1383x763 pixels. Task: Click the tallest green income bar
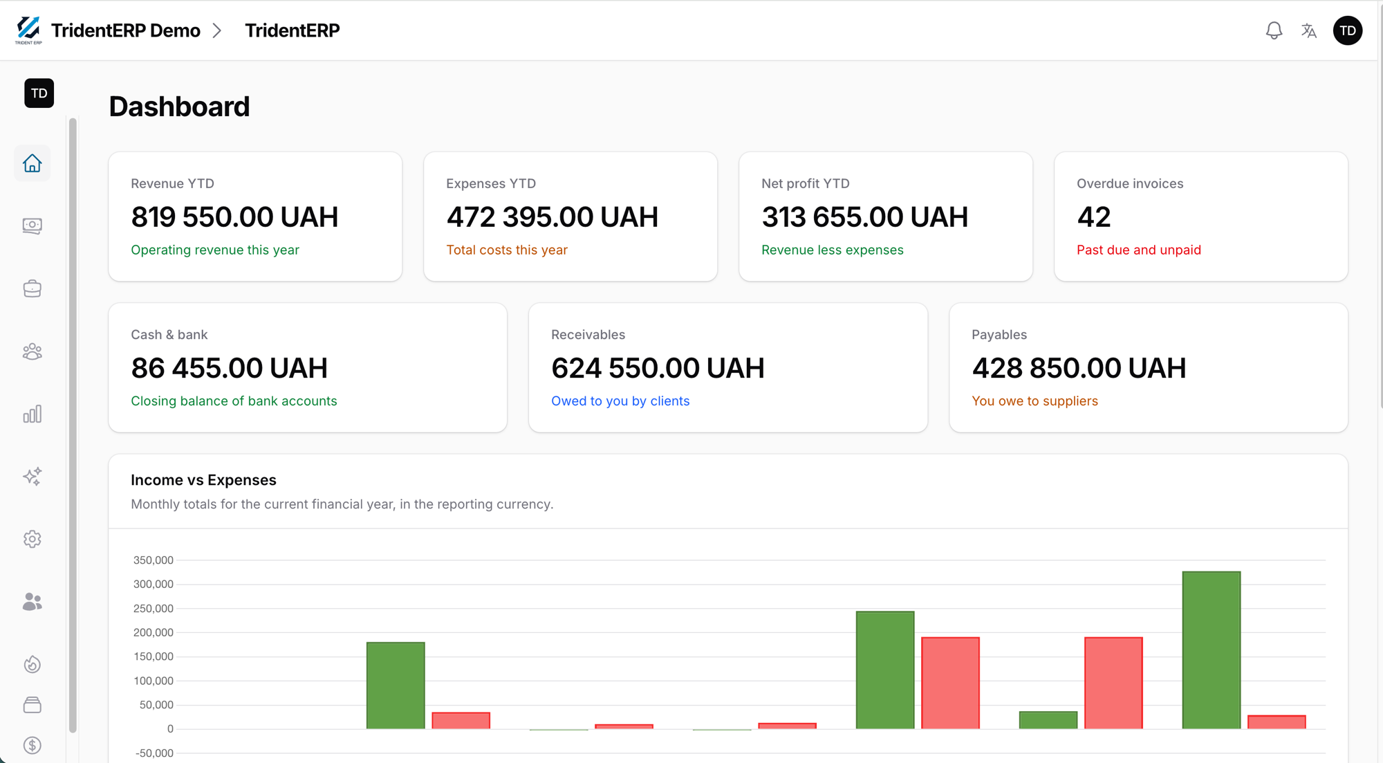tap(1212, 650)
